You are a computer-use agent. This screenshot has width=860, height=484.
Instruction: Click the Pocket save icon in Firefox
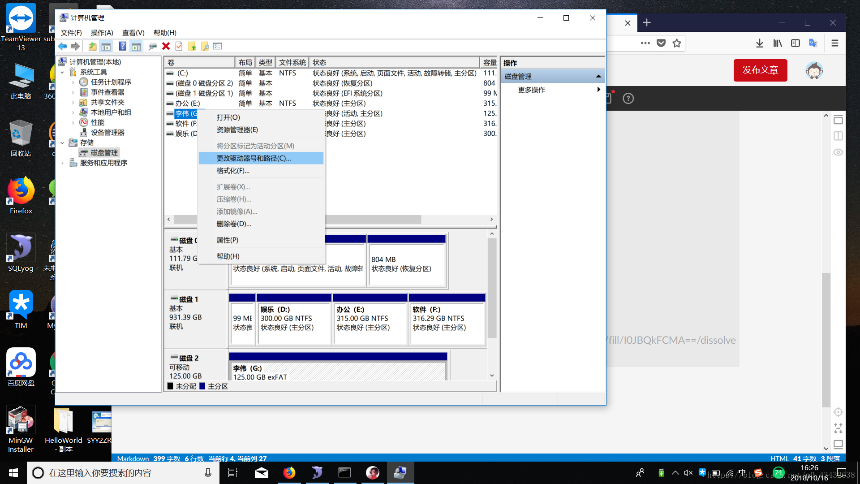pos(661,43)
